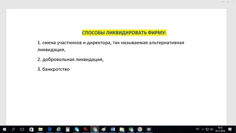Open the three-dots menu at top right
This screenshot has height=133, width=236.
pos(222,2)
